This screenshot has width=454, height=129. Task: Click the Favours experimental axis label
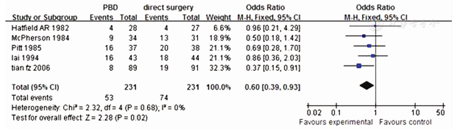(336, 122)
